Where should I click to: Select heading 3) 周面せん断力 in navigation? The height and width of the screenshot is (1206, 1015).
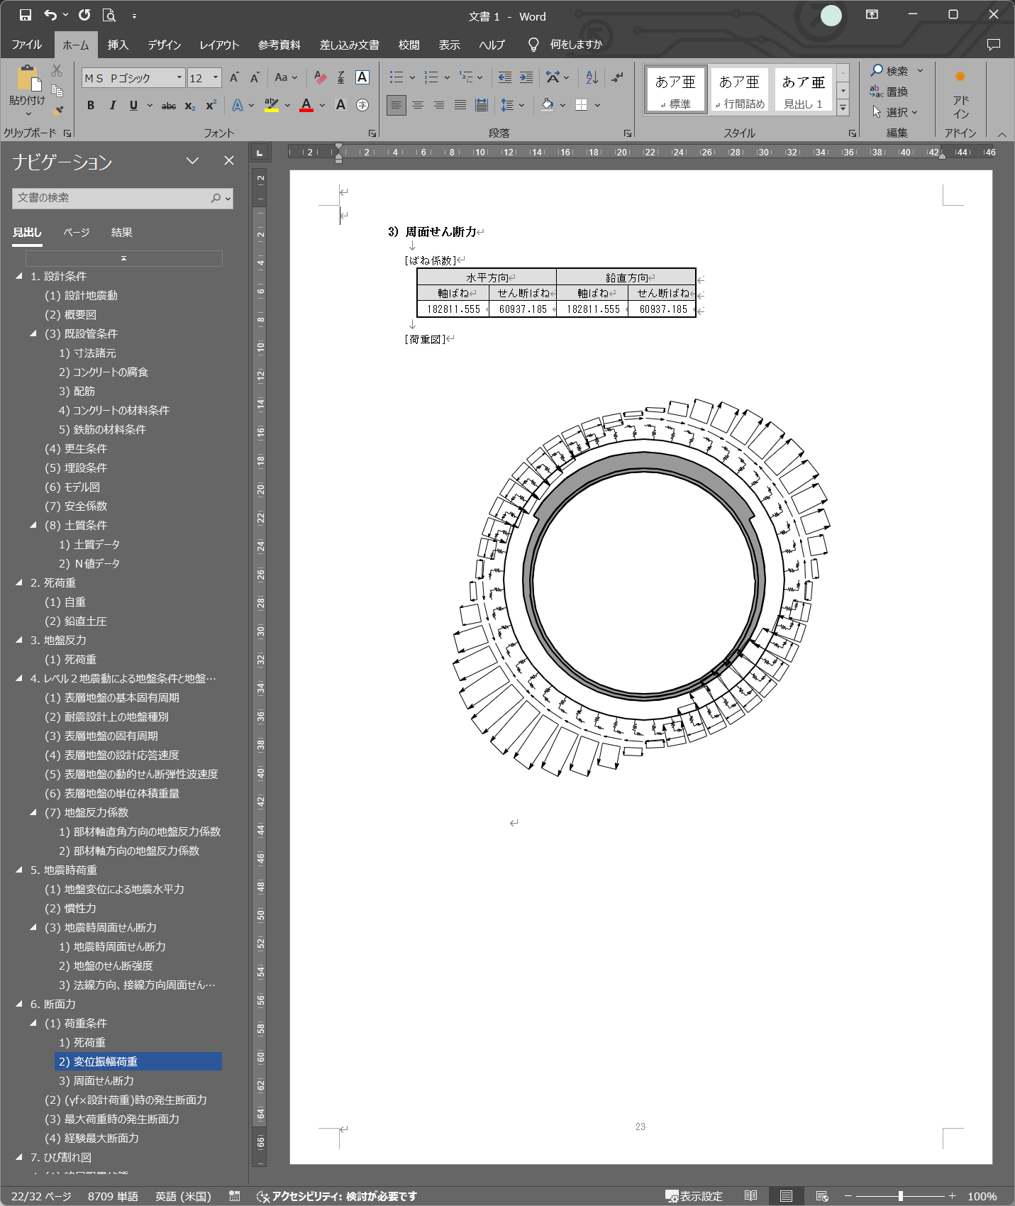click(x=96, y=1080)
